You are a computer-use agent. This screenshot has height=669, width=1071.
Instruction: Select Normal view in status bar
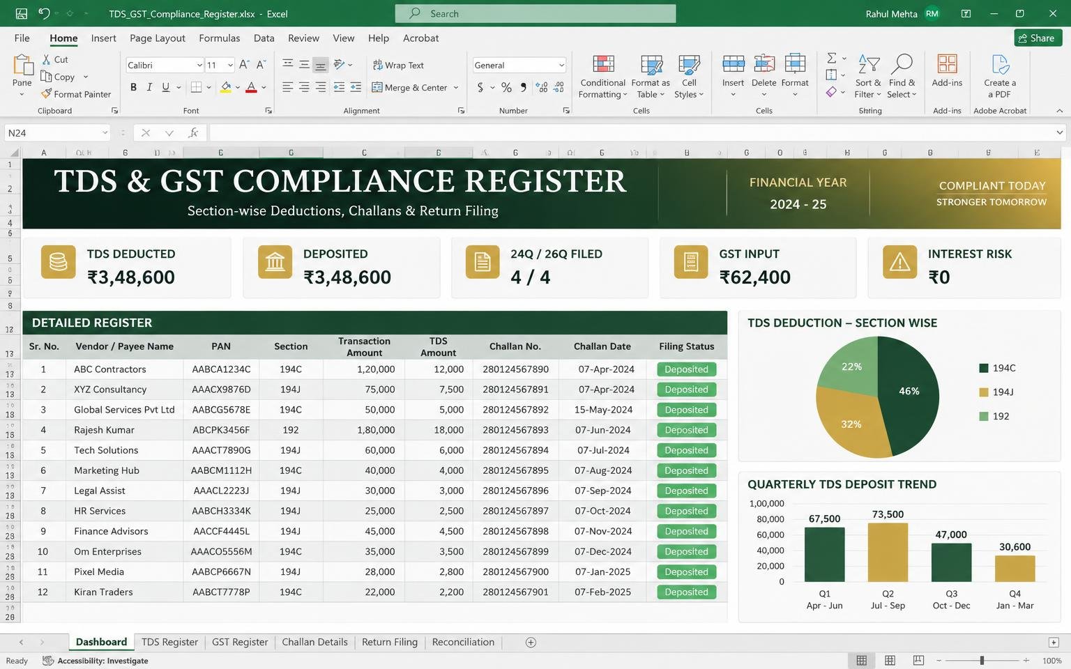862,660
